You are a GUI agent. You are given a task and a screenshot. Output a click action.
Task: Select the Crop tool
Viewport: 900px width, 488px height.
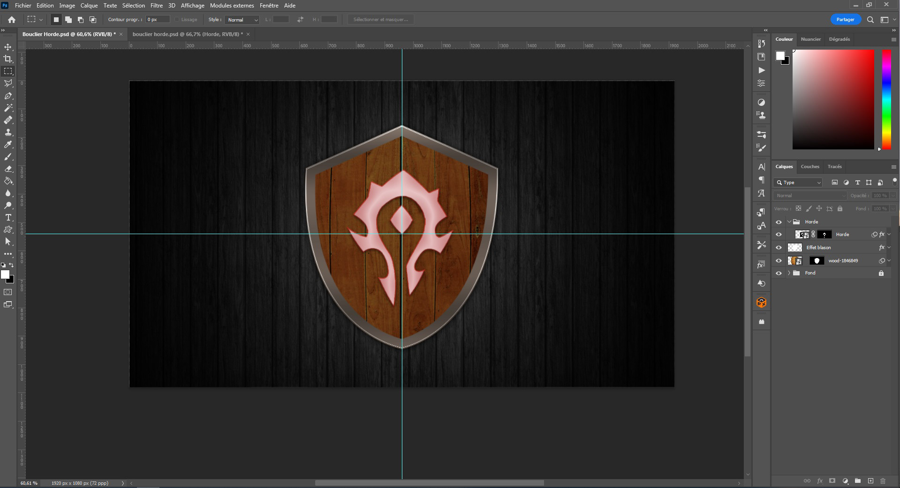pos(8,59)
